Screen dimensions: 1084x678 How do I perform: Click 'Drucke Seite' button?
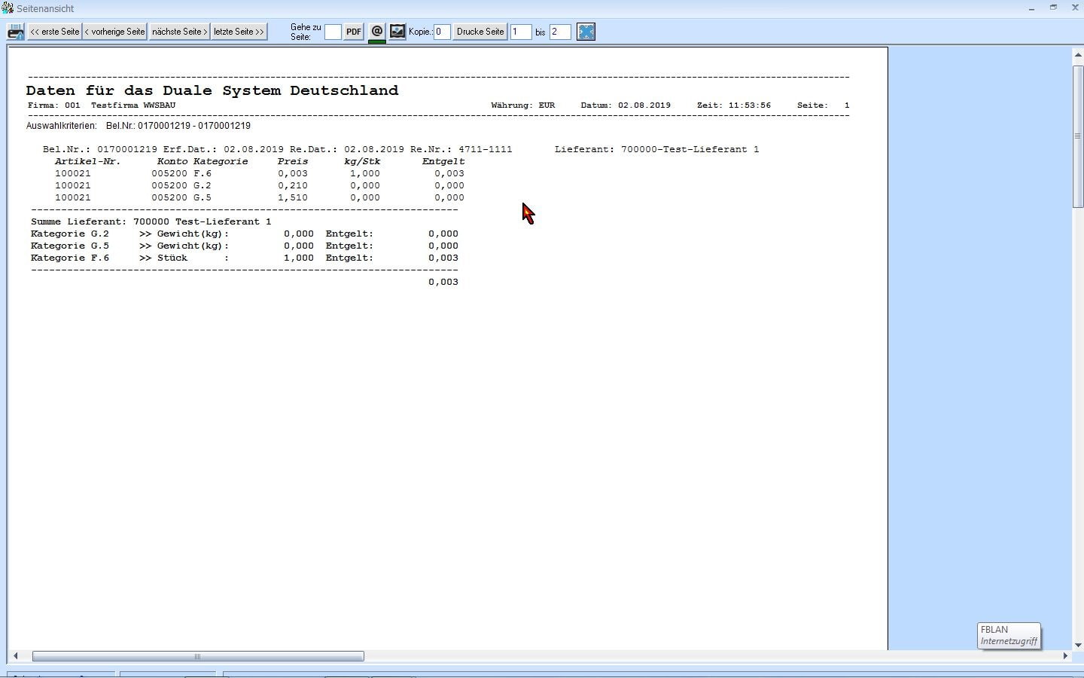pyautogui.click(x=480, y=32)
